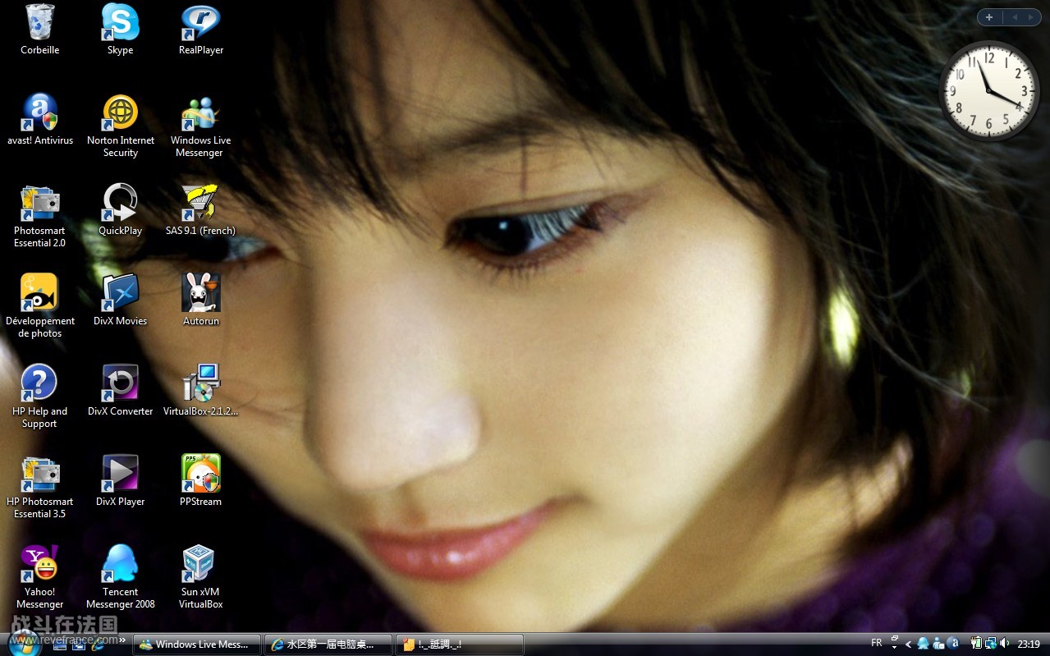Select Tencent Messenger 2008 penguin icon
This screenshot has height=656, width=1050.
click(x=121, y=578)
